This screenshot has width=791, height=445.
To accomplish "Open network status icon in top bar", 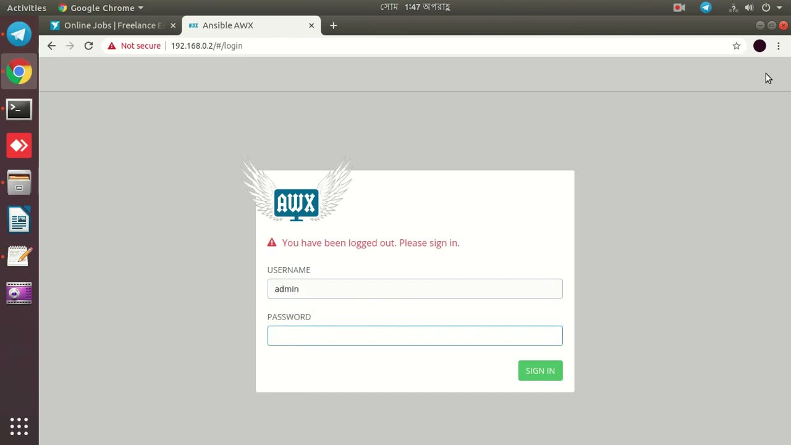I will click(x=733, y=7).
